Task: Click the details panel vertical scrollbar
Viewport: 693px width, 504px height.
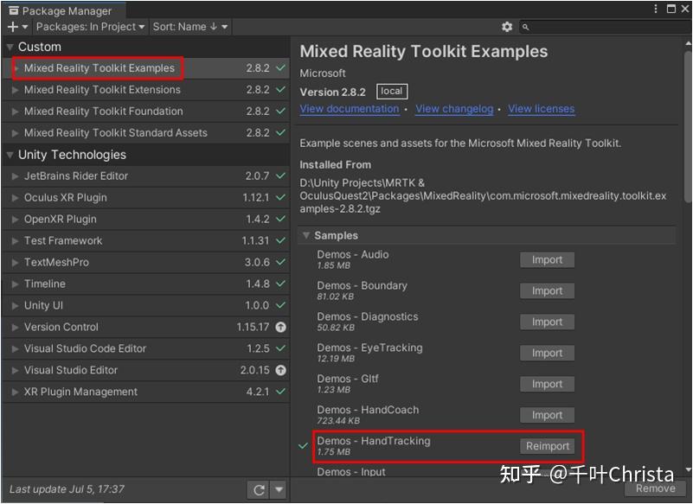Action: point(688,128)
